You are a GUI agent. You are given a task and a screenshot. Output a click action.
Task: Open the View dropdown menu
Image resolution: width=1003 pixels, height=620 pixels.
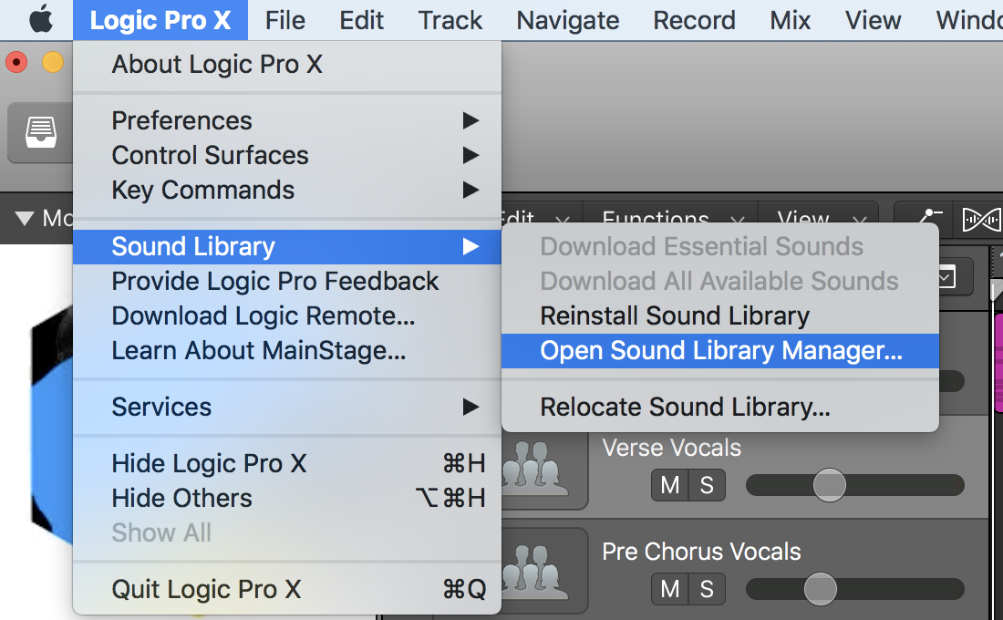pyautogui.click(x=803, y=219)
